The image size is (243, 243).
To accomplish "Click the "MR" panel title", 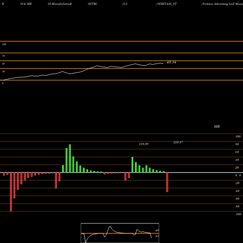I will (217, 126).
